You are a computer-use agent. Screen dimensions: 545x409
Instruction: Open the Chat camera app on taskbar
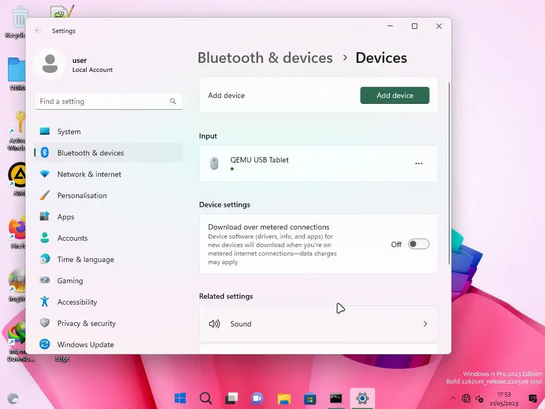click(x=257, y=398)
